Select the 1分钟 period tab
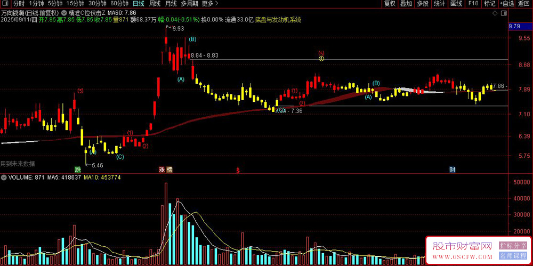Screen dimensions: 533x266 point(36,4)
